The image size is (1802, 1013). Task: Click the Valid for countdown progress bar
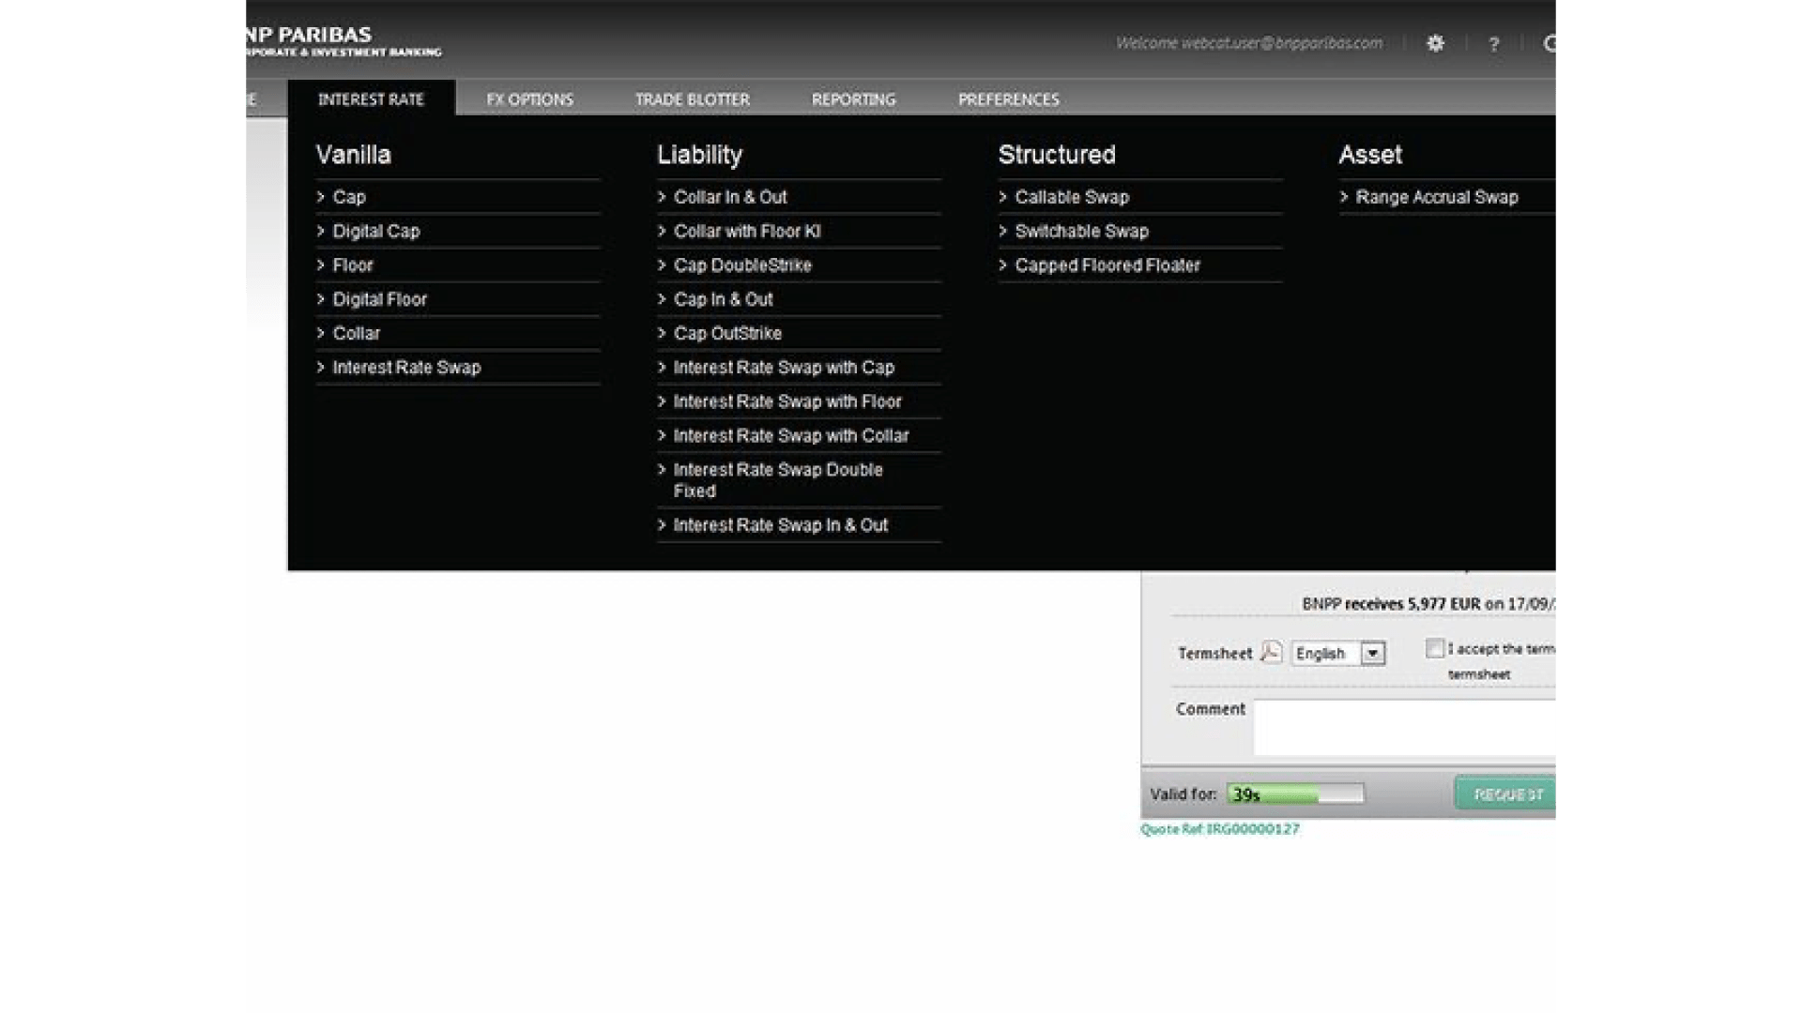[x=1295, y=794]
